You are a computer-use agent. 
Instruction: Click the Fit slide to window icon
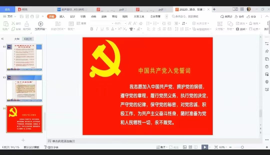216,147
